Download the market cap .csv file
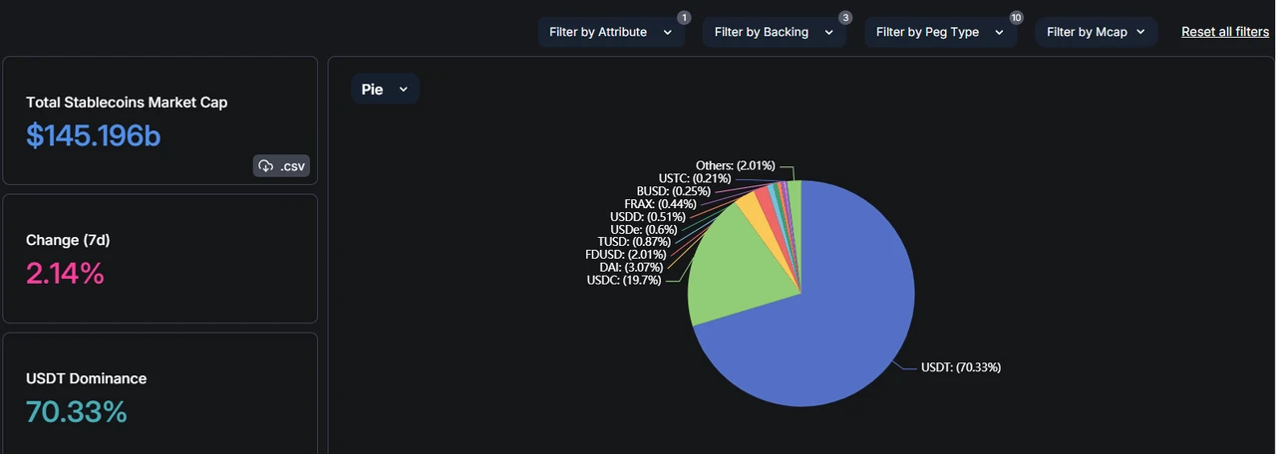Image resolution: width=1276 pixels, height=454 pixels. [281, 166]
